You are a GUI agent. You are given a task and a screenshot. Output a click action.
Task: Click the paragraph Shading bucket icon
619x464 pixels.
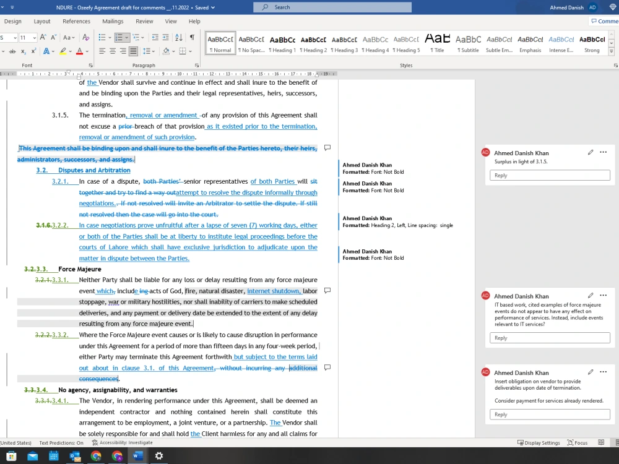pos(166,51)
